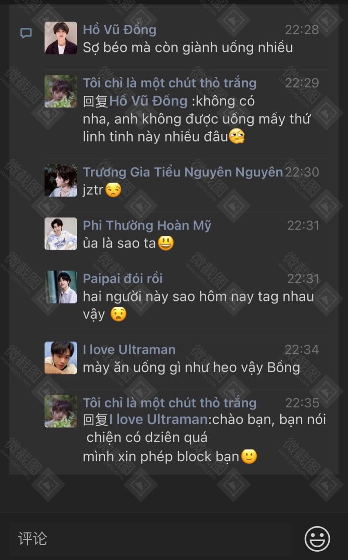Image resolution: width=348 pixels, height=560 pixels.
Task: Open Hồ Vũ Đồng's profile avatar
Action: tap(61, 38)
